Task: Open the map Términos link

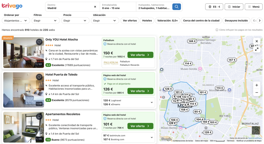Action: click(230, 141)
